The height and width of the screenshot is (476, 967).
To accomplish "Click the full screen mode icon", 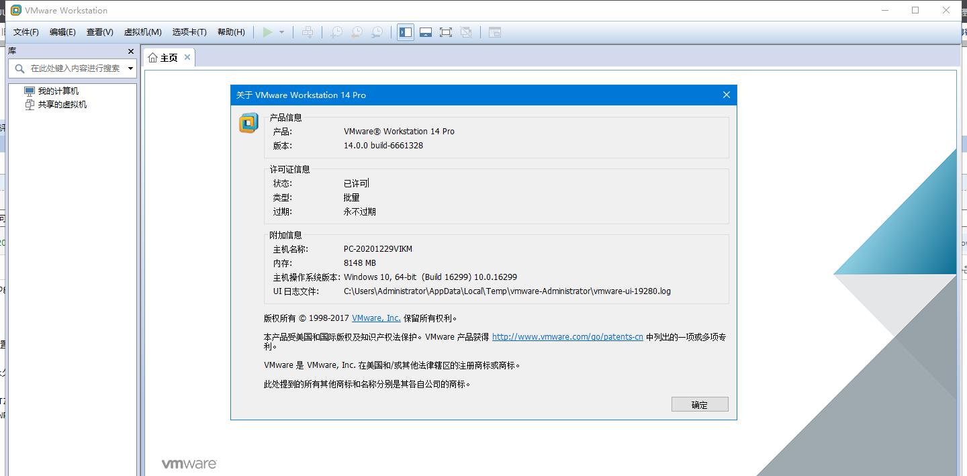I will [446, 32].
